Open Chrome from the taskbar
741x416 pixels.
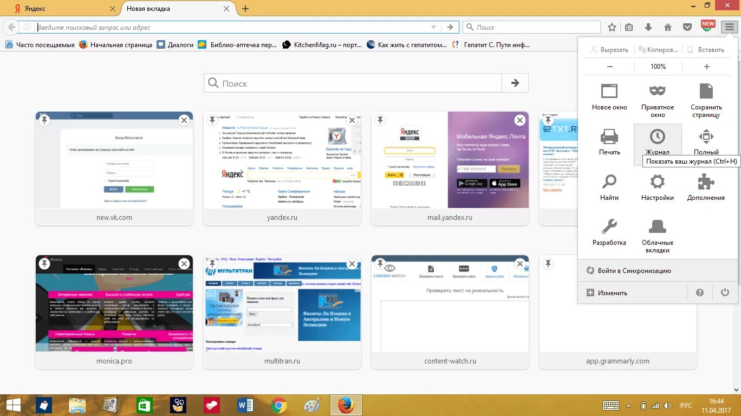pos(279,405)
